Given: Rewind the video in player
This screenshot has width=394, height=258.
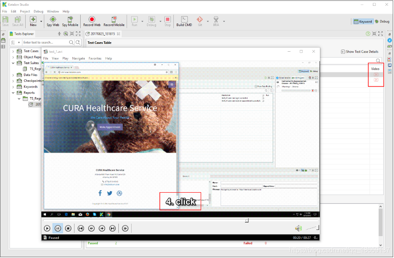Looking at the screenshot, I should 91,228.
